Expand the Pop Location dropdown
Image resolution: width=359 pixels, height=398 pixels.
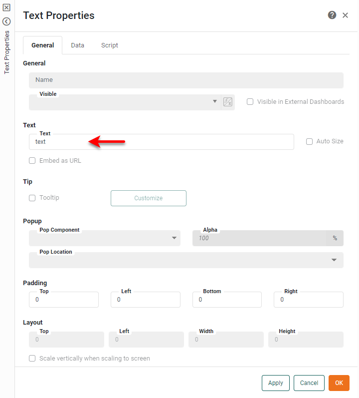[186, 260]
